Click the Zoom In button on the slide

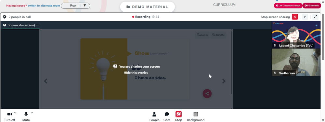(202, 35)
